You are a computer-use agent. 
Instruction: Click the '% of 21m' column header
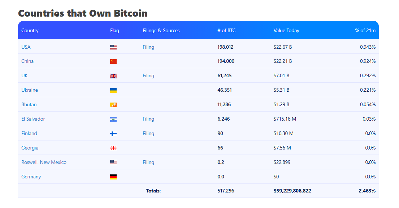[365, 30]
